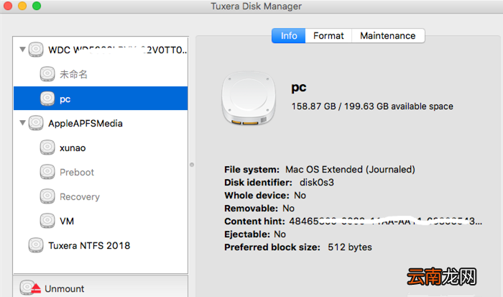Screen dimensions: 503x297
Task: Select the pc volume row
Action: pyautogui.click(x=101, y=99)
